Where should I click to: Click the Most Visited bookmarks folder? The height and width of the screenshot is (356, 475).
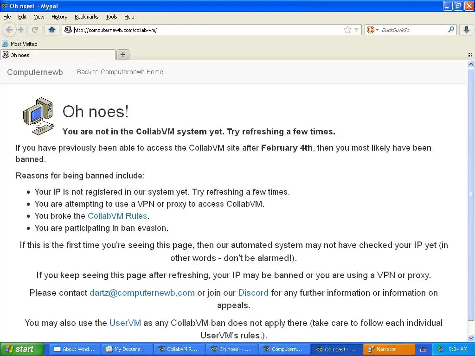point(19,44)
